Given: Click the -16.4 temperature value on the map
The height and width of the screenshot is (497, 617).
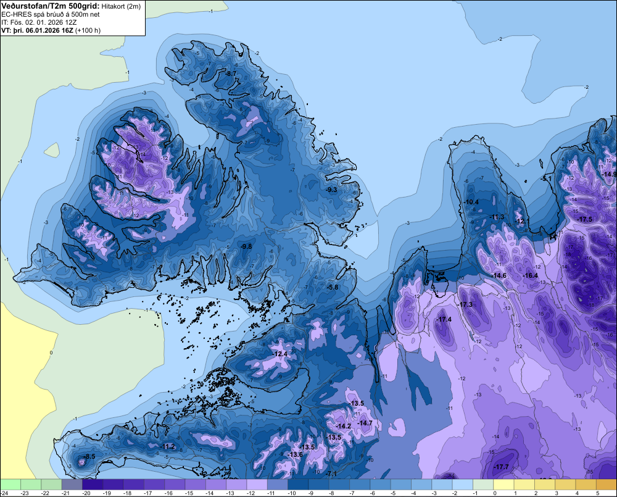Looking at the screenshot, I should [x=531, y=276].
